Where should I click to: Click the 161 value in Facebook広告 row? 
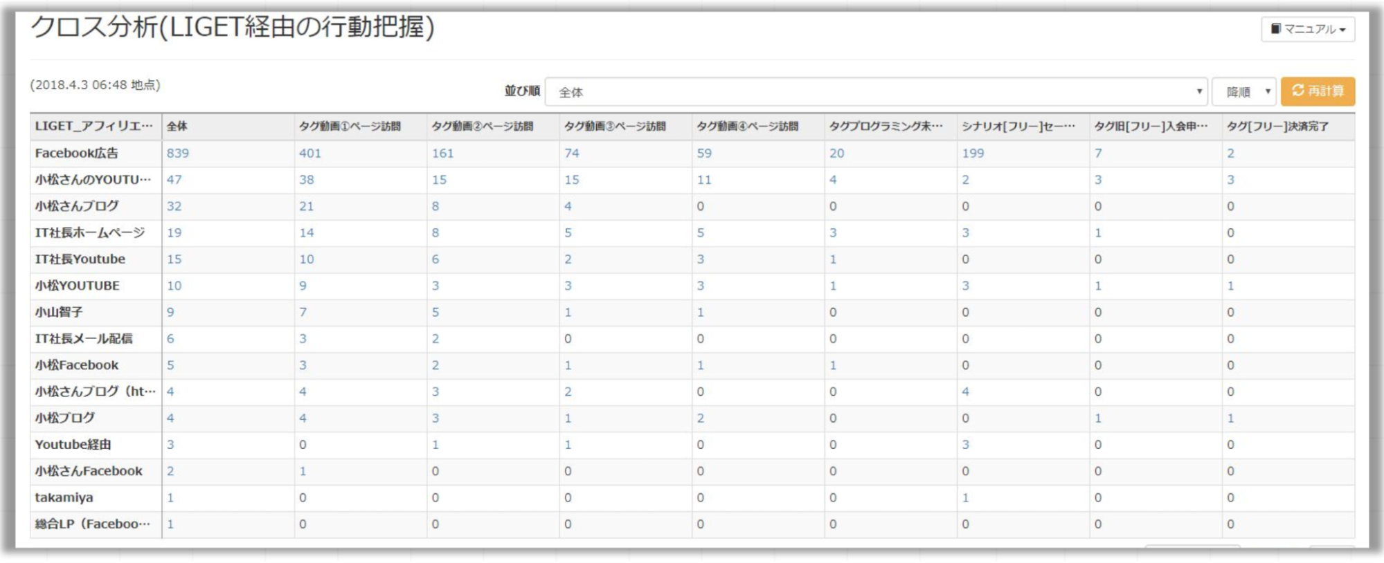pyautogui.click(x=442, y=153)
